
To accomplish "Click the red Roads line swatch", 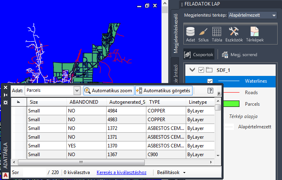I will [231, 92].
